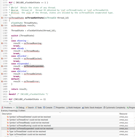Open the Debug tab

[20, 108]
